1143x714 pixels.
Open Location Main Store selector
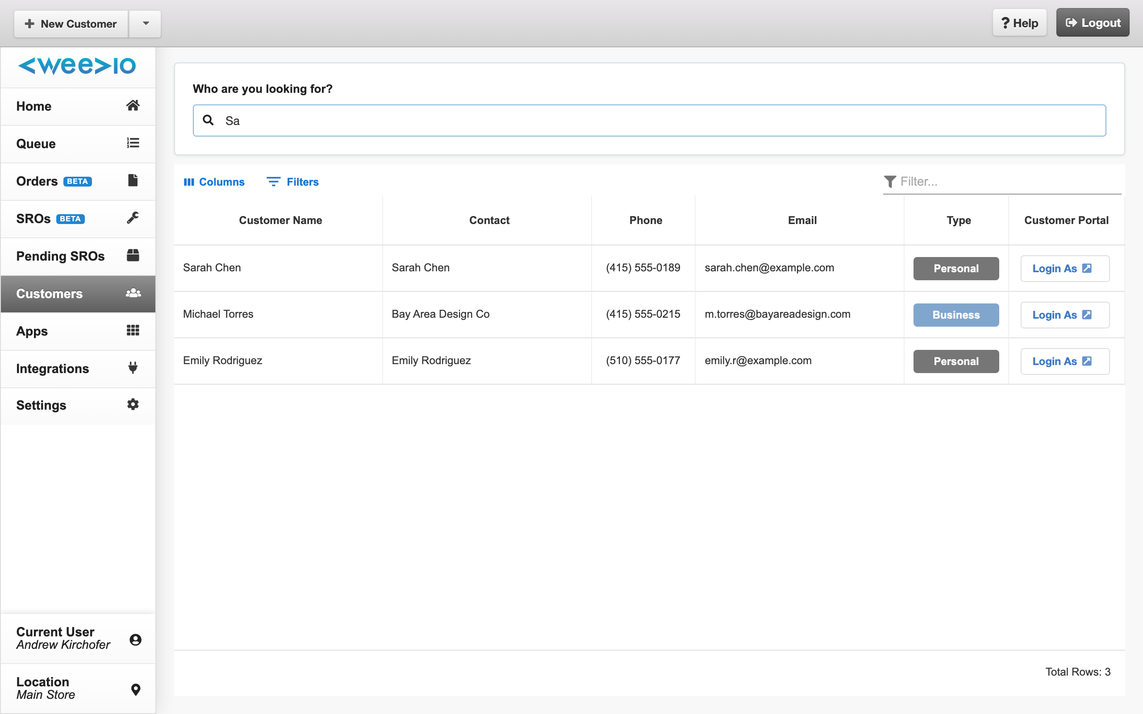(x=78, y=689)
